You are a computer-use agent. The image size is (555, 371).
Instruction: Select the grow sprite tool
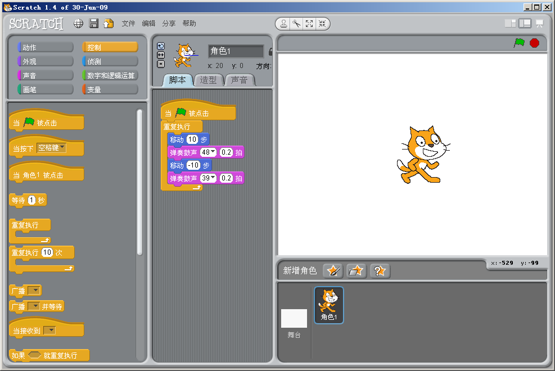click(x=309, y=24)
